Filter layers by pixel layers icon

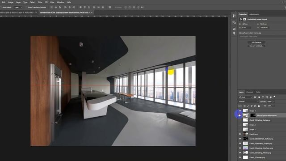(255, 97)
